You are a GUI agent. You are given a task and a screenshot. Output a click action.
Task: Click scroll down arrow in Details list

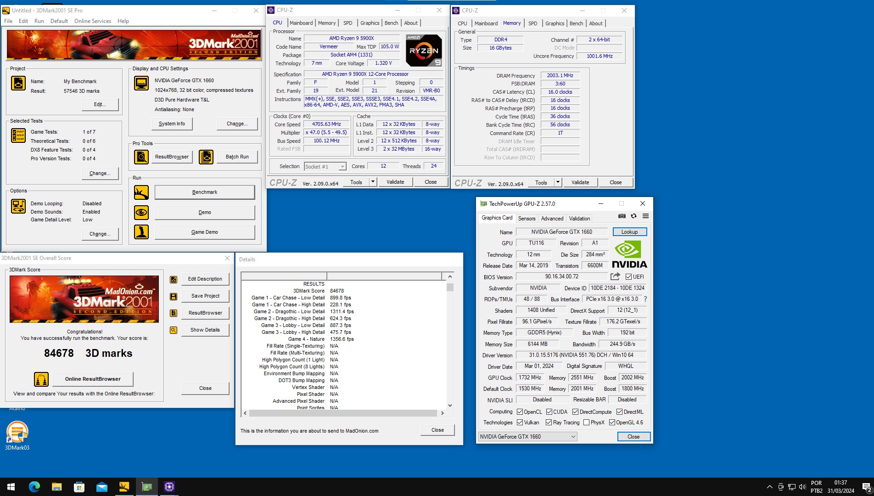(450, 406)
